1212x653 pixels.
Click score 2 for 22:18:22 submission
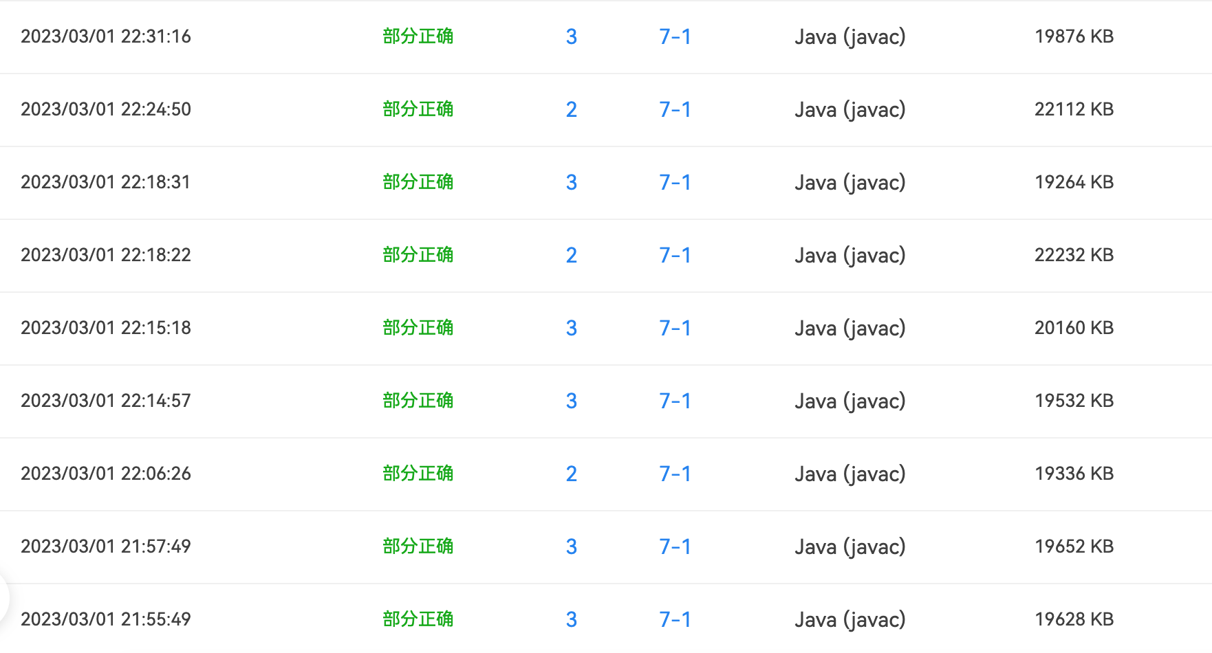tap(572, 255)
